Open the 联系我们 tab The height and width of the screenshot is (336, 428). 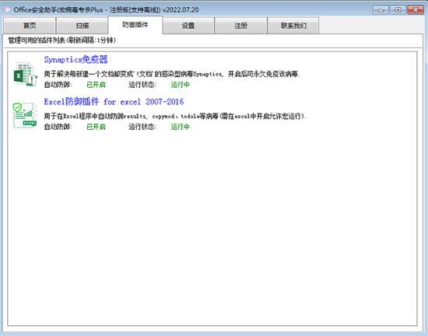(x=293, y=26)
